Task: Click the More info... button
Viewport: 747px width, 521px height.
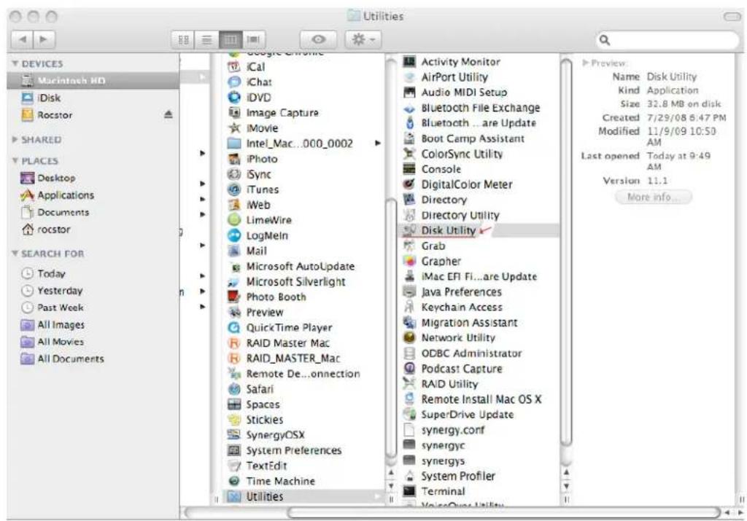Action: (x=653, y=197)
